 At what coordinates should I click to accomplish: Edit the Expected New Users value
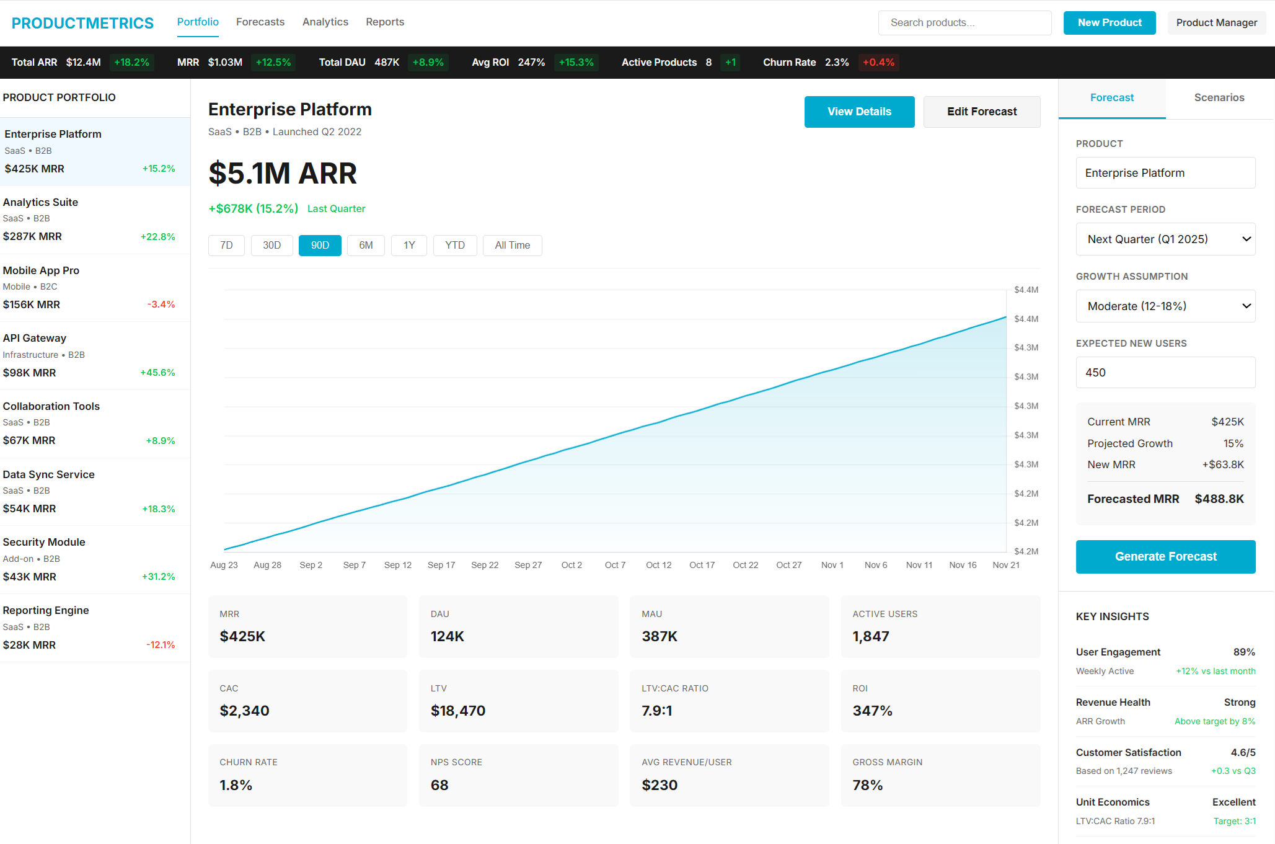pos(1165,372)
